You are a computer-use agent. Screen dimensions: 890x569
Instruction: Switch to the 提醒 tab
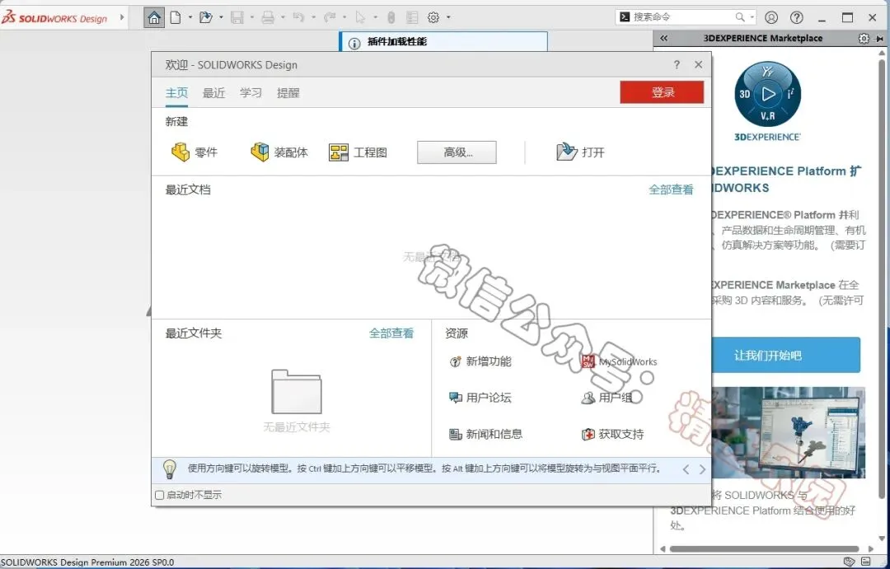pos(288,93)
